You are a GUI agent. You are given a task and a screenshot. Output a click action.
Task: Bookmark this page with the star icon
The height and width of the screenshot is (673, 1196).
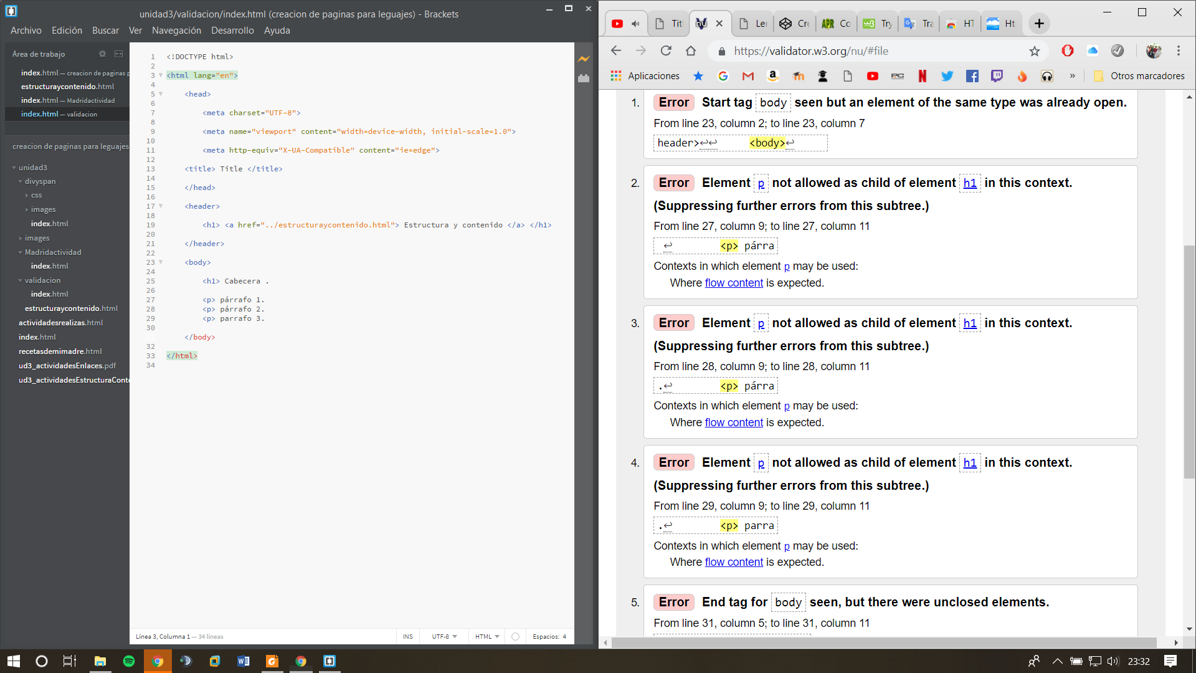[1035, 51]
